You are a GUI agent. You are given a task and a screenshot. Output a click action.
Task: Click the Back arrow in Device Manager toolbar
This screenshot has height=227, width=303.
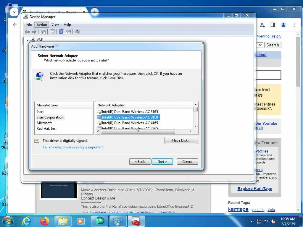(x=27, y=32)
